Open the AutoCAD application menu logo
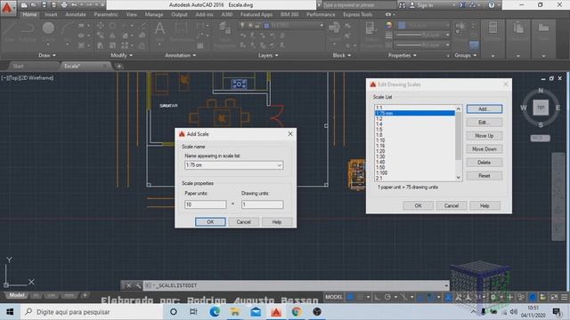The width and height of the screenshot is (570, 320). coord(7,8)
